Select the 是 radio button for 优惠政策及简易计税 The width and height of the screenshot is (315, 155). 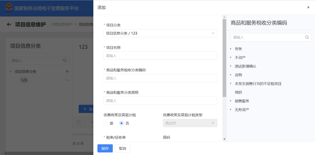click(106, 123)
